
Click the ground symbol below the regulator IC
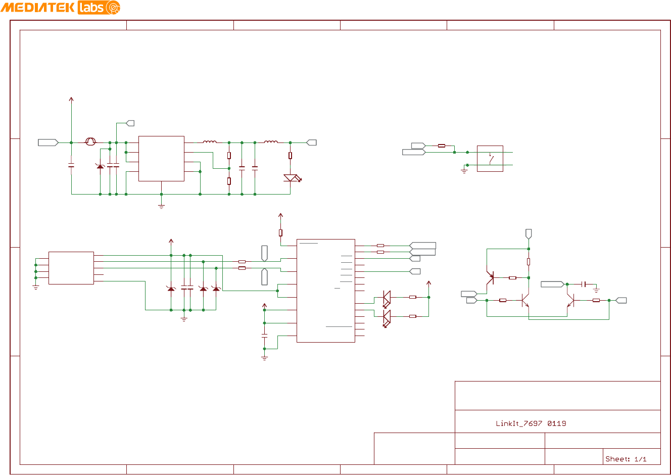pyautogui.click(x=161, y=206)
